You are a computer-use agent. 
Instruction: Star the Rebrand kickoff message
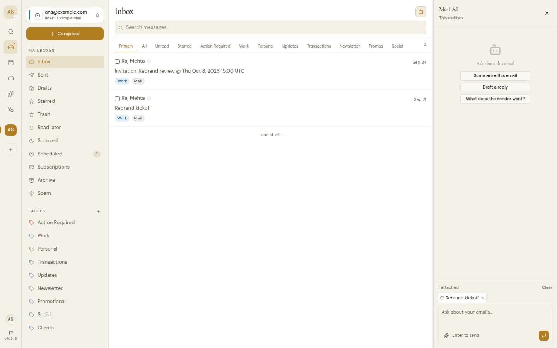tap(149, 99)
